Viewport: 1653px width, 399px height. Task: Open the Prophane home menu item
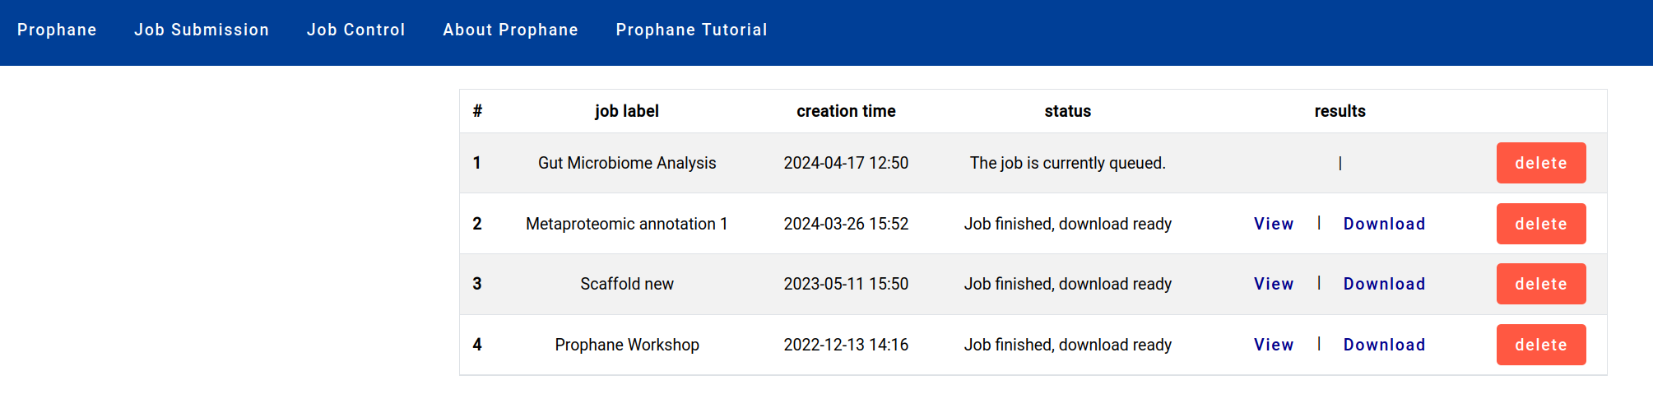coord(57,30)
